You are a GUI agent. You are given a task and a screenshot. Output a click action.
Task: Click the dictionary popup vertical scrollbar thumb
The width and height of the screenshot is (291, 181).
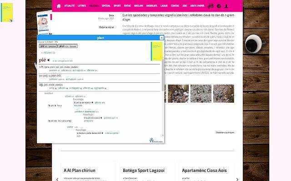[x=163, y=75]
